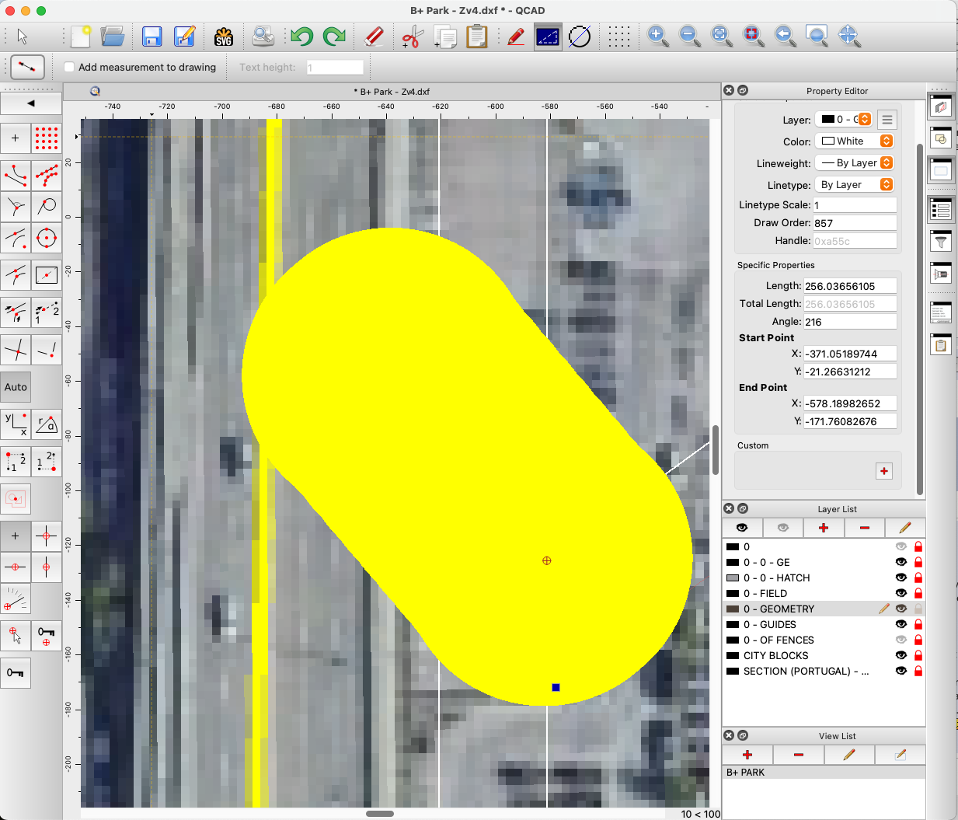Remove the selected layer with the minus button

[x=865, y=528]
